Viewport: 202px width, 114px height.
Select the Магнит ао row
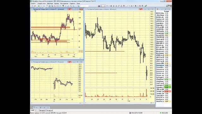163,45
